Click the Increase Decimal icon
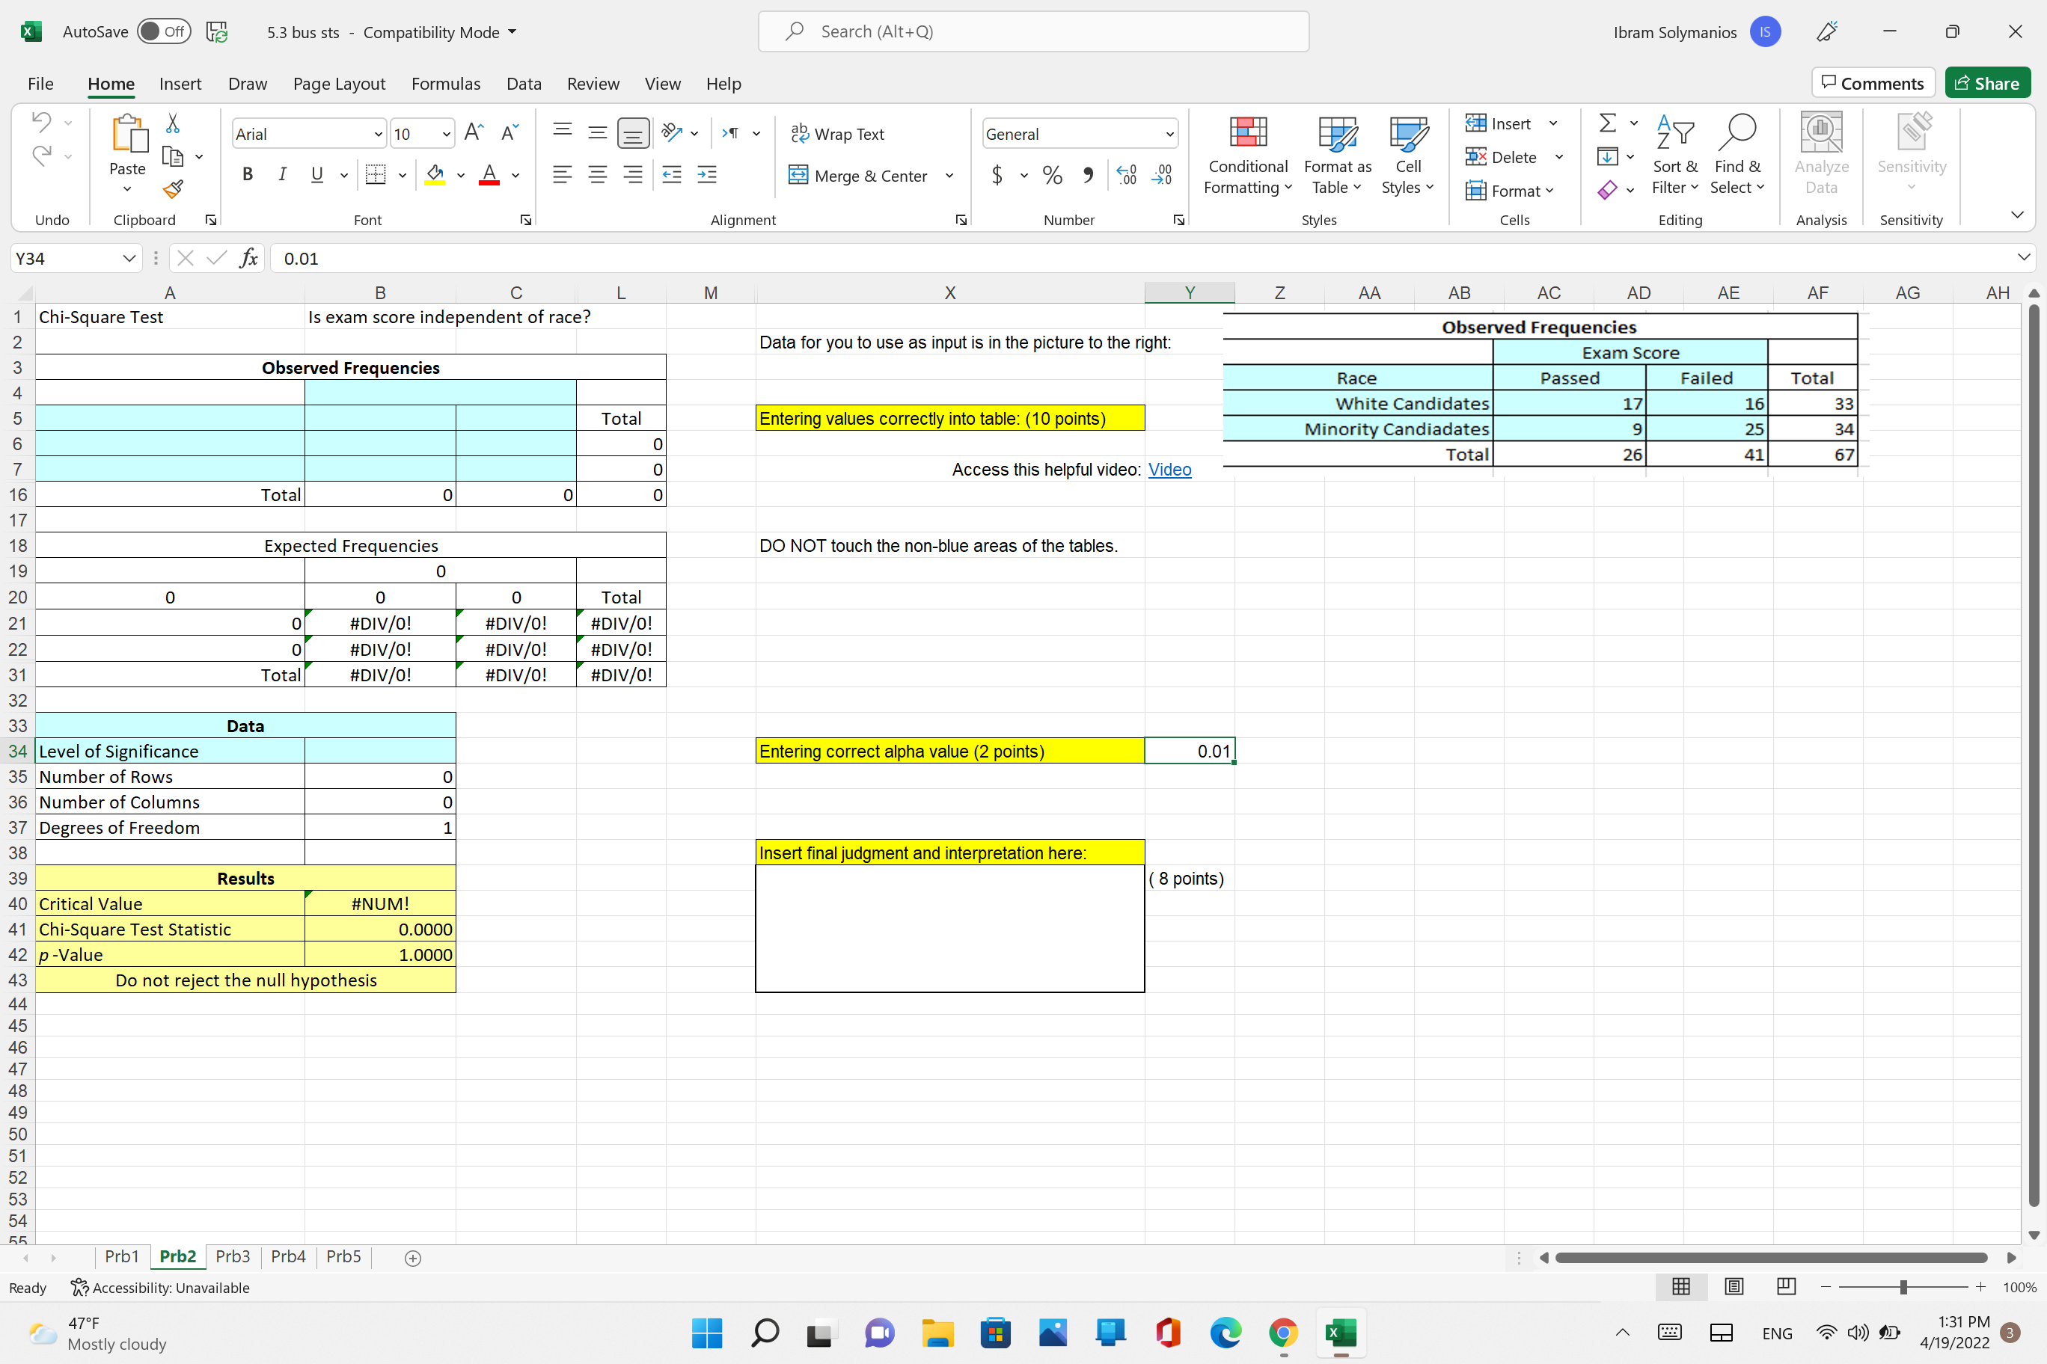This screenshot has width=2047, height=1364. click(x=1126, y=176)
